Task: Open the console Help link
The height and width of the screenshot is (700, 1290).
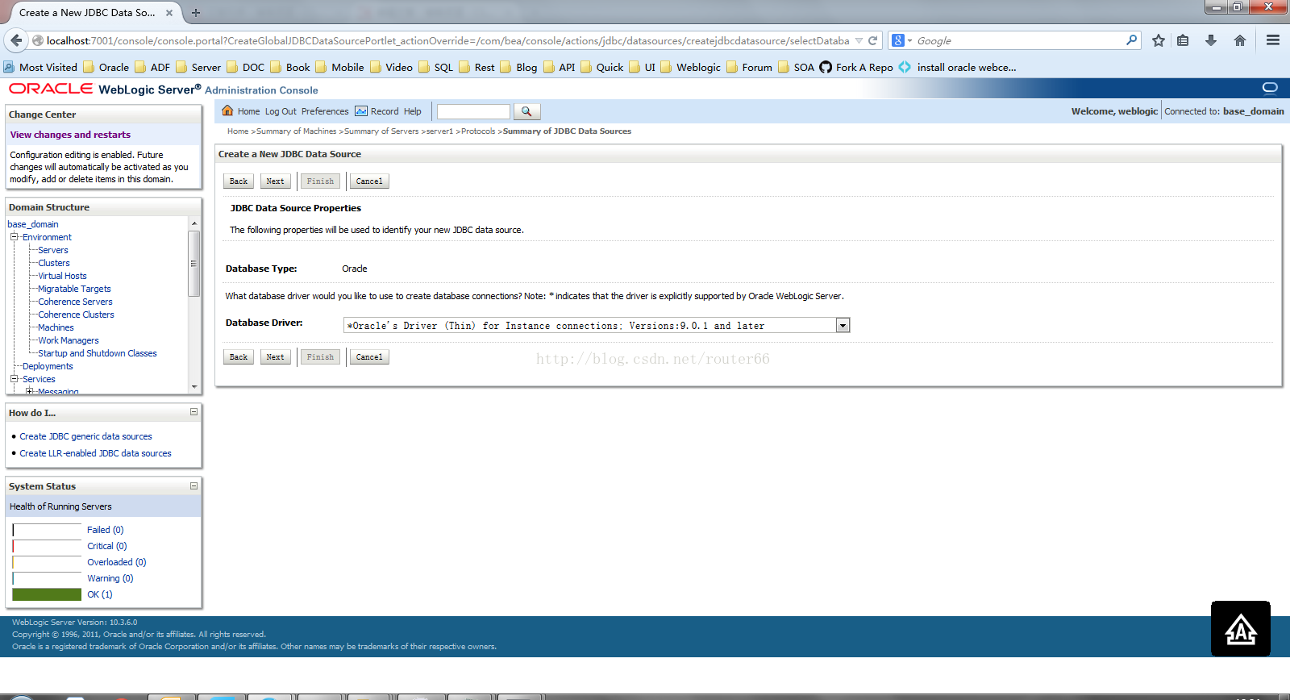Action: coord(413,111)
